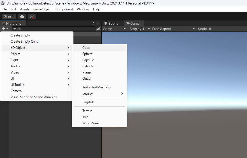Expand the UI Toolkit submenu
Screen dimensions: 247x158
(x=37, y=85)
